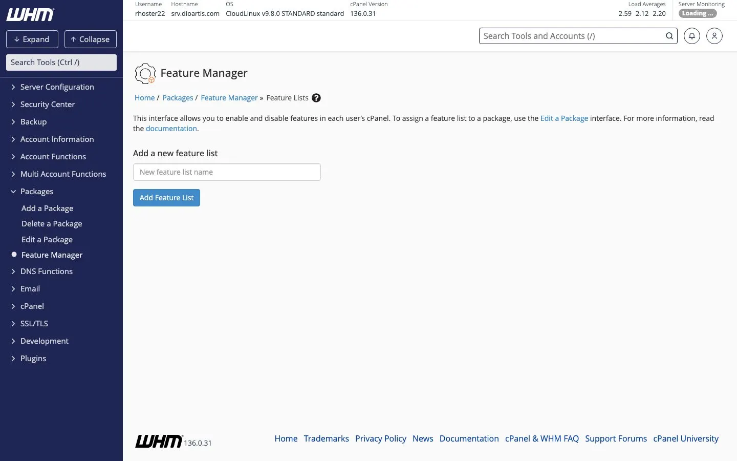Viewport: 737px width, 461px height.
Task: Click the help question mark beside Feature Lists
Action: 316,98
